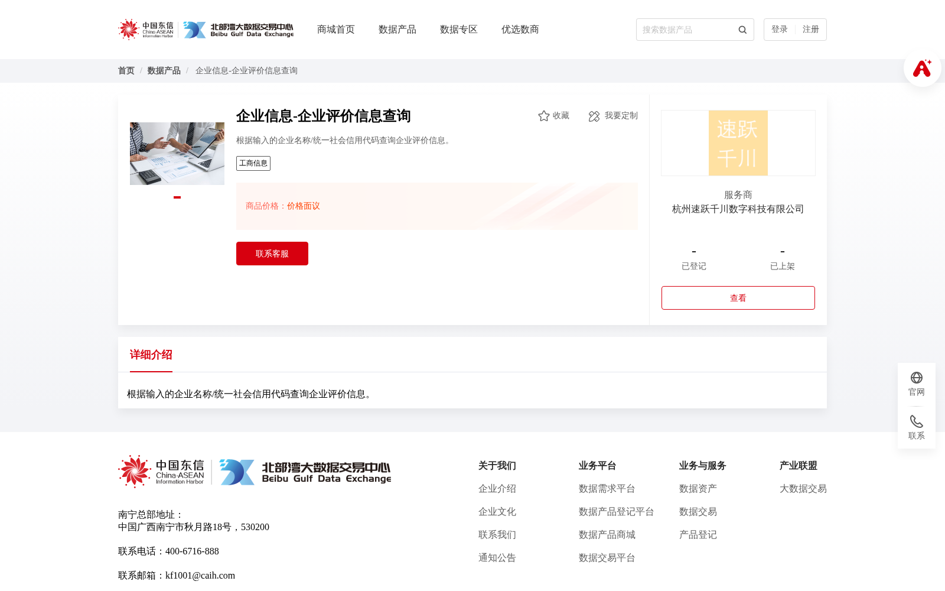945x591 pixels.
Task: Open the 企业文化 footer link
Action: (497, 512)
